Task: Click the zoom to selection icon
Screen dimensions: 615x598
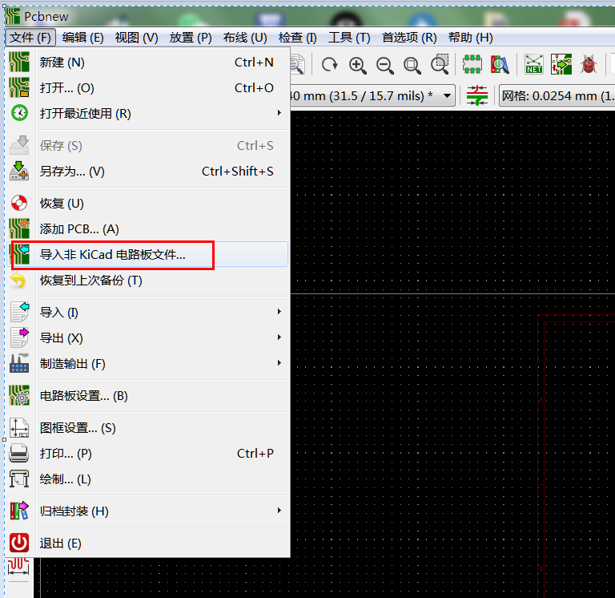Action: click(x=440, y=65)
